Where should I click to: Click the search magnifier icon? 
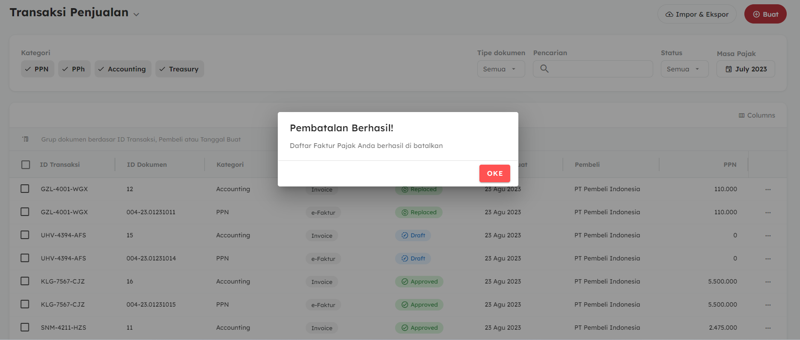(x=544, y=68)
